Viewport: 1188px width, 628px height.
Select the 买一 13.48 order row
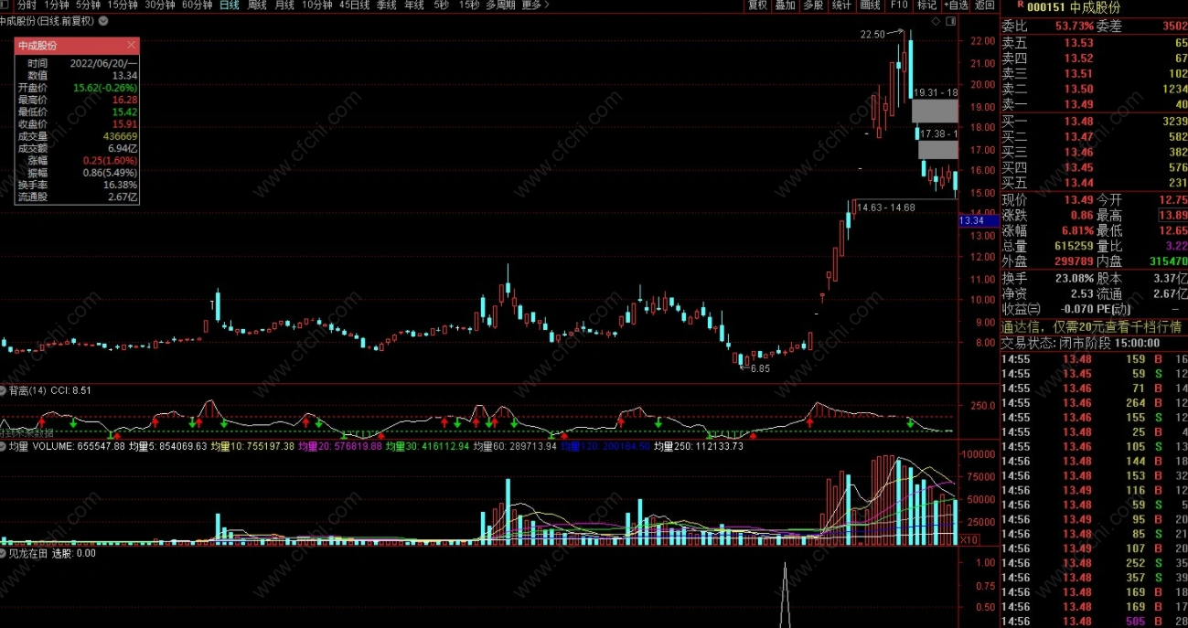1094,121
